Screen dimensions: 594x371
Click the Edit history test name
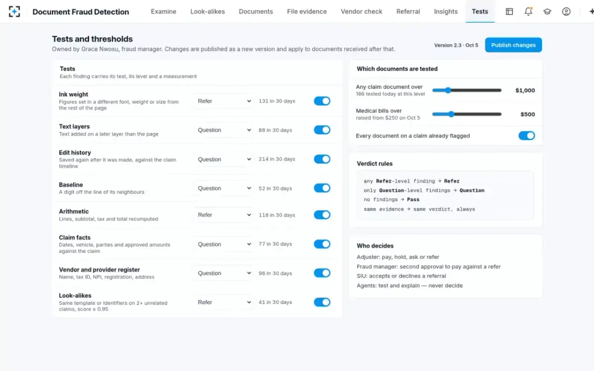(75, 153)
